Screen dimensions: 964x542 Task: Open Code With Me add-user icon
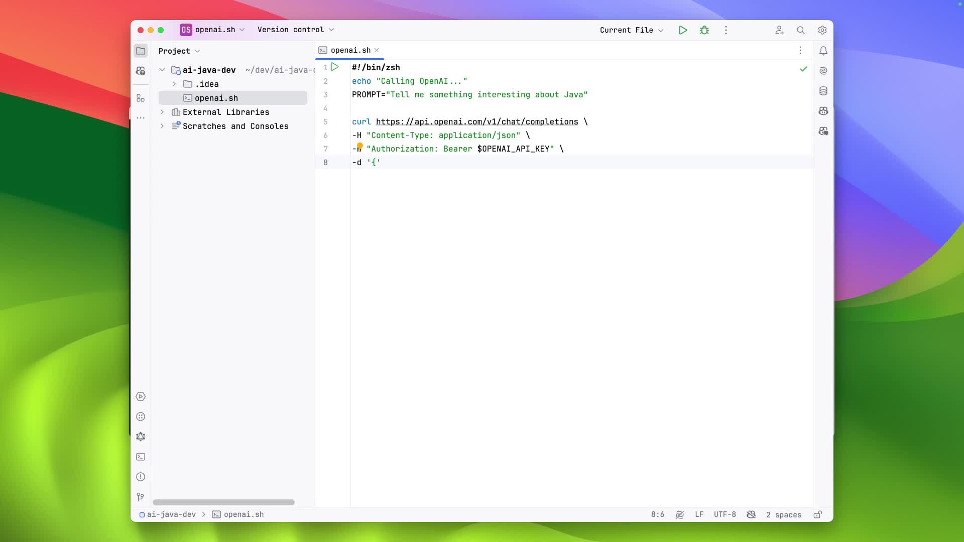tap(779, 30)
